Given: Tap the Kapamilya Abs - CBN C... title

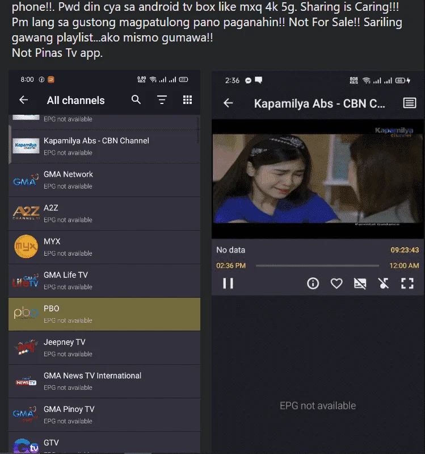Looking at the screenshot, I should click(x=319, y=103).
